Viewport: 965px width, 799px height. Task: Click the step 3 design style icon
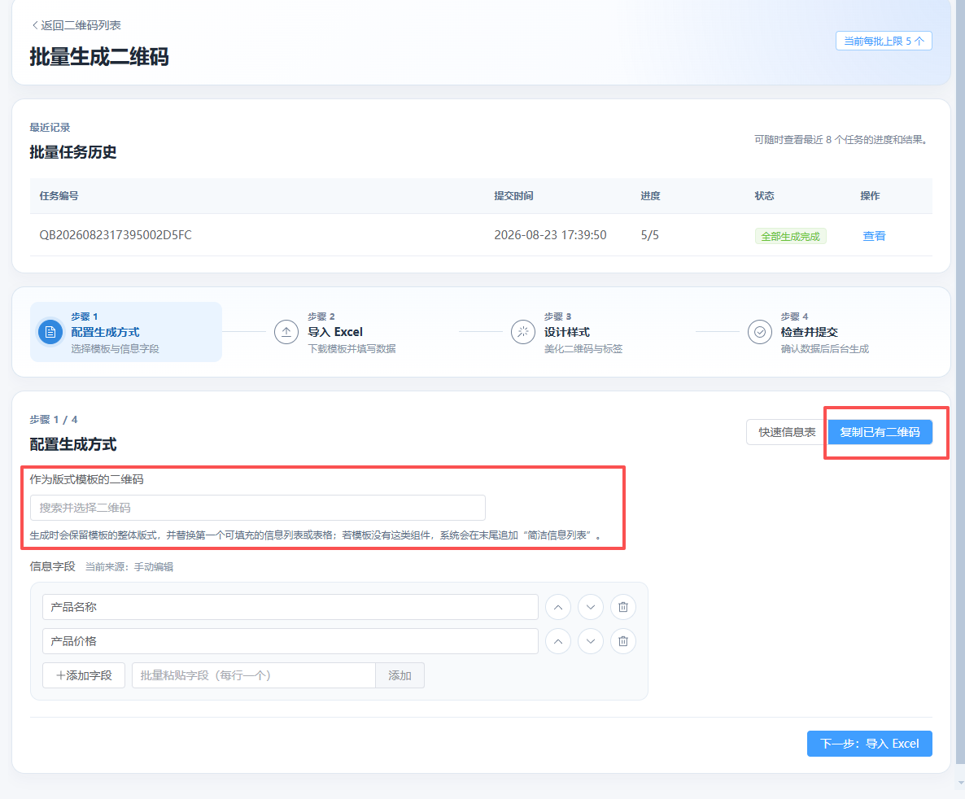tap(523, 333)
